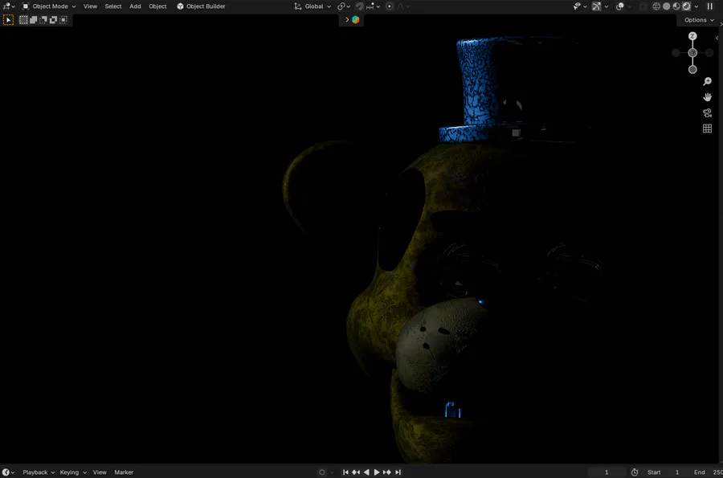Viewport: 723px width, 478px height.
Task: Open the Playback popover
Action: click(x=39, y=472)
